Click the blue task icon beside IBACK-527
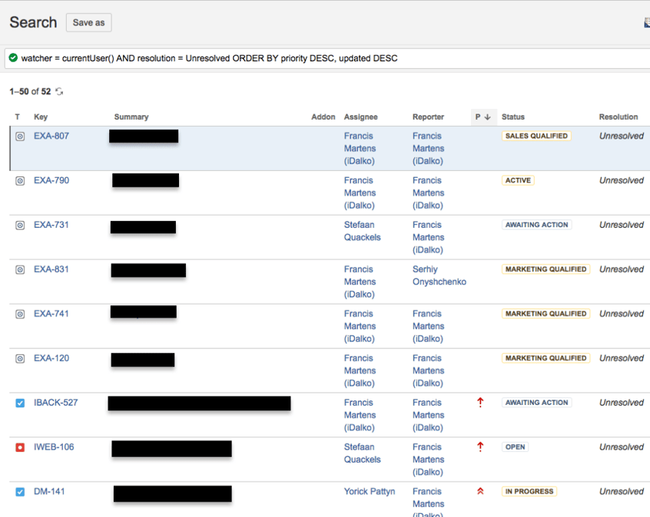The image size is (650, 517). (18, 403)
